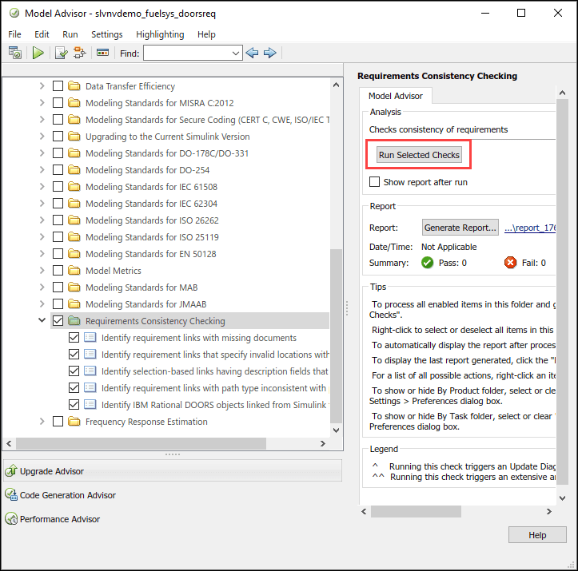Click the Run selected checks green play icon
The image size is (578, 571).
38,53
